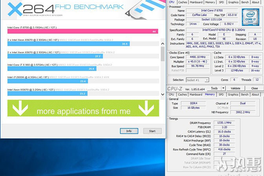
Task: Expand the Tools button dropdown arrow
Action: [223, 88]
